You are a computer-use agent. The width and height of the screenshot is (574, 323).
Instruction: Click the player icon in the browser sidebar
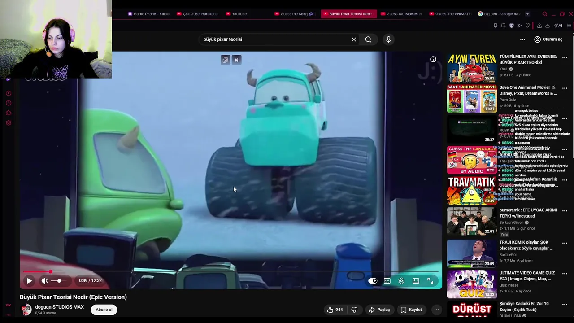point(9,93)
